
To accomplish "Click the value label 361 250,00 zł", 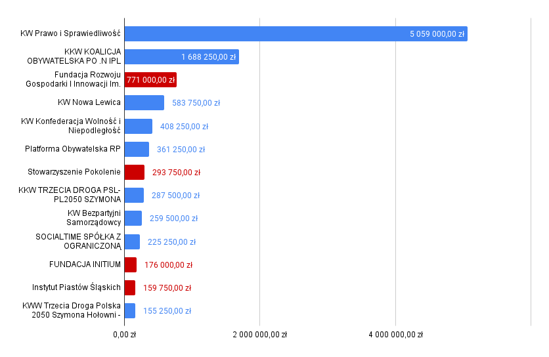I will (181, 150).
